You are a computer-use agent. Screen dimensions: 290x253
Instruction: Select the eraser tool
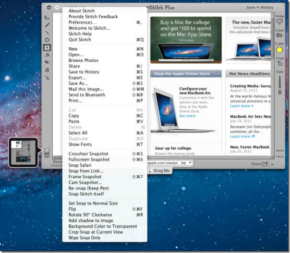tap(47, 62)
